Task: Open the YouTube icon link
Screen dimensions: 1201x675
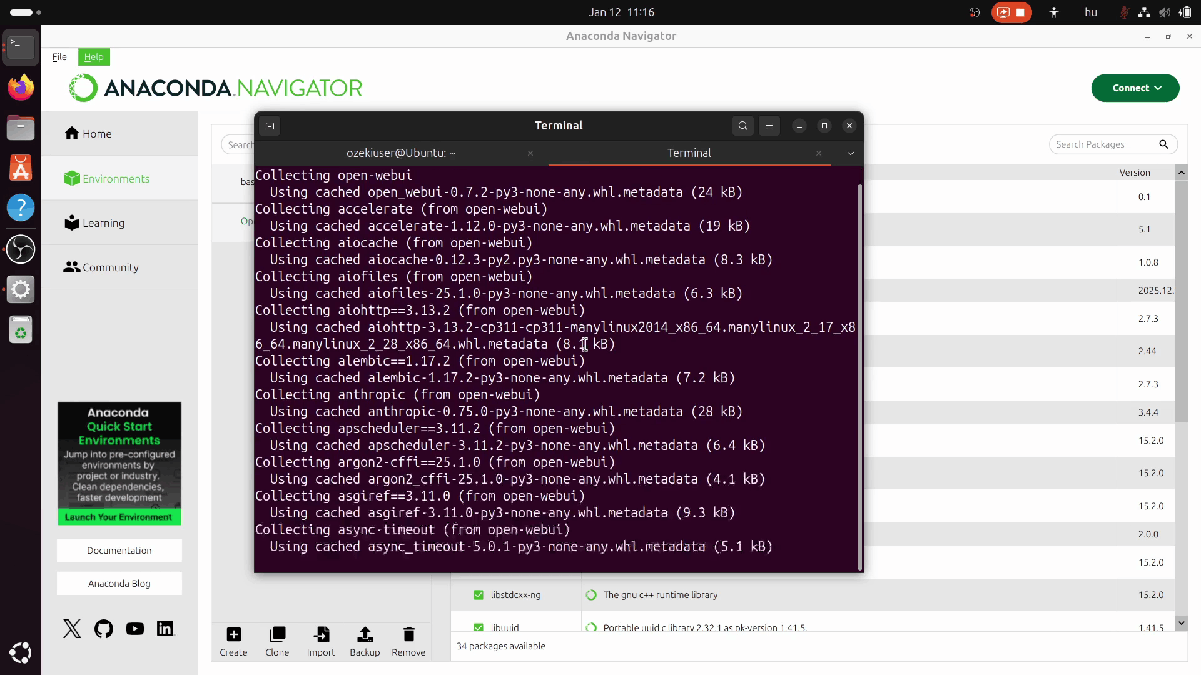Action: [134, 629]
